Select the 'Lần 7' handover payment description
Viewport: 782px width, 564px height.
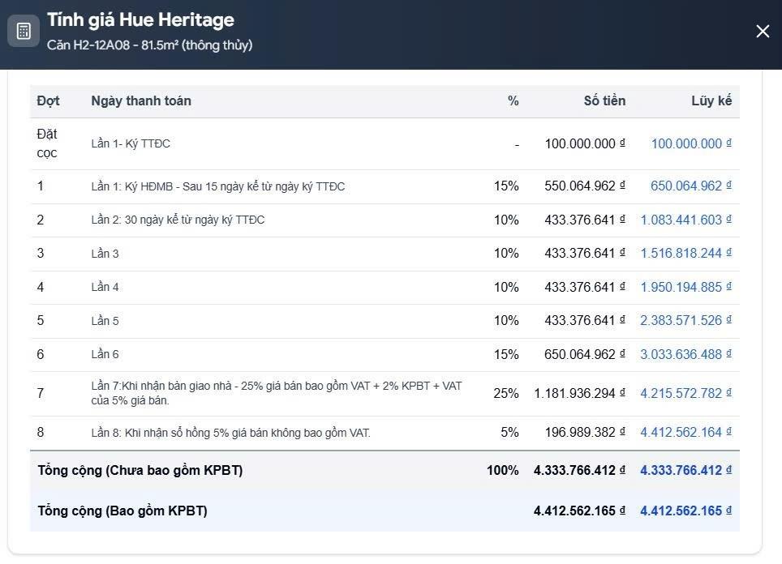click(276, 393)
